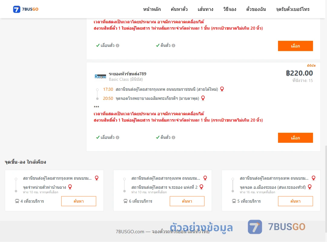
Task: Click ค้นหา in จุดจำหน่ายตั๋วท่าบ้านฉาง card
Action: pyautogui.click(x=79, y=201)
